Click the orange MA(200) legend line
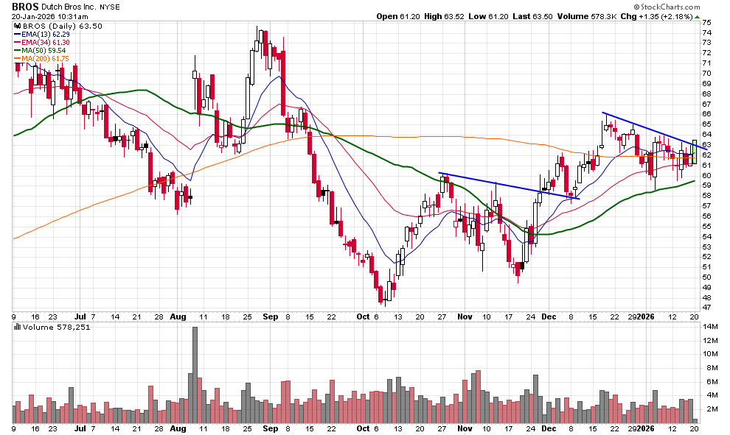Screen dimensions: 730x435 pos(18,59)
